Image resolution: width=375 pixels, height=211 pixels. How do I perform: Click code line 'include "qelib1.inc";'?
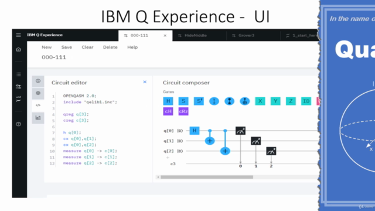[x=90, y=102]
